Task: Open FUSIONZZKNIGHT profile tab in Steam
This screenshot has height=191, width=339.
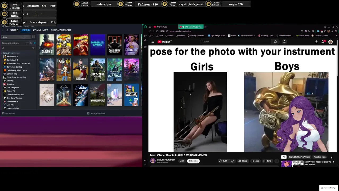Action: point(61,30)
